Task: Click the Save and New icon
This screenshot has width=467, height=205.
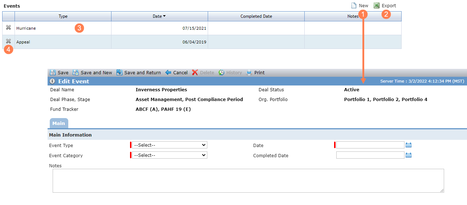Action: tap(76, 72)
